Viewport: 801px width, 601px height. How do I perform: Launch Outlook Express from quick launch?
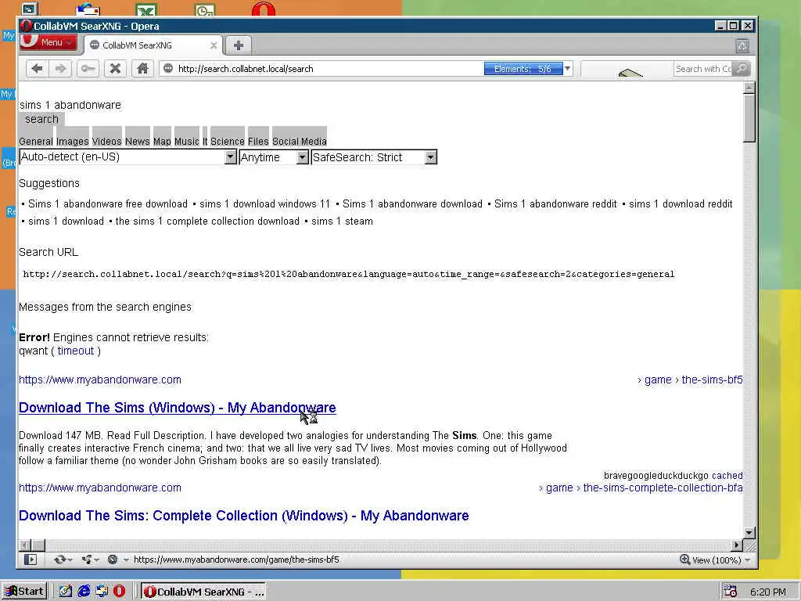102,592
